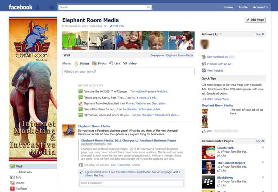Viewport: 278px width, 192px height.
Task: Click Use Facebook as icon
Action: click(x=204, y=57)
